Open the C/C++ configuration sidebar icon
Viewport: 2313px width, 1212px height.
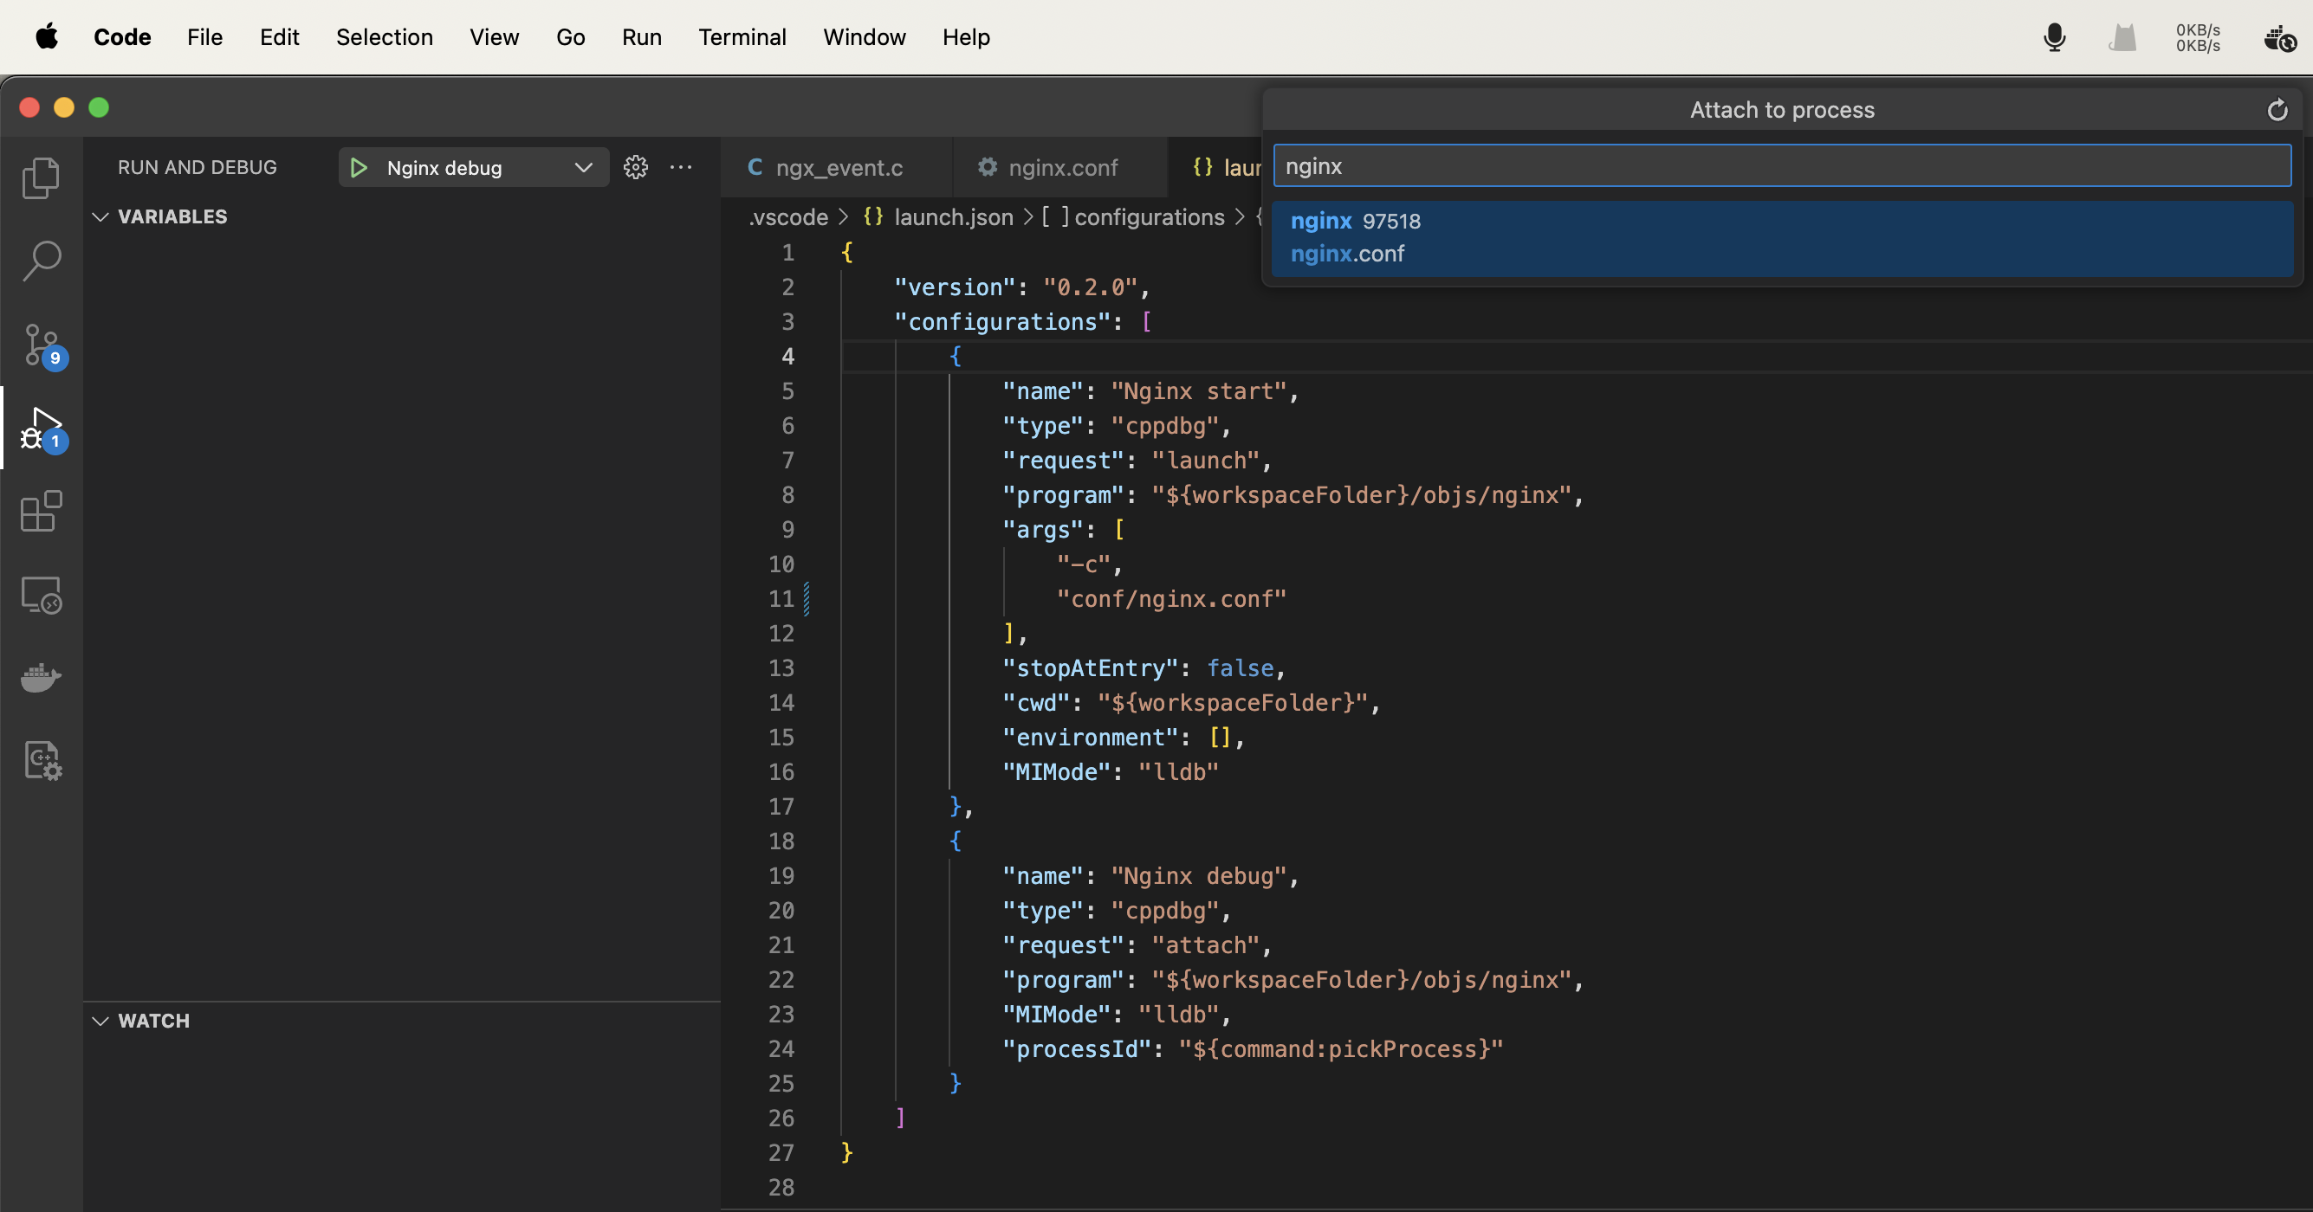[x=42, y=761]
